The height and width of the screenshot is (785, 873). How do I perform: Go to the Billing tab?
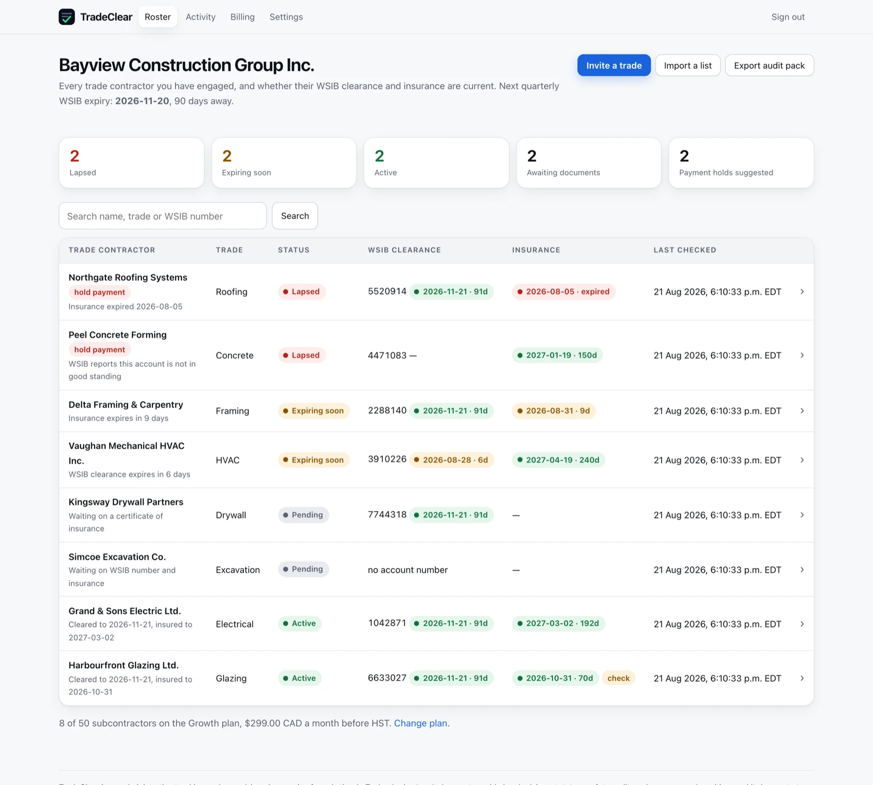(x=242, y=17)
